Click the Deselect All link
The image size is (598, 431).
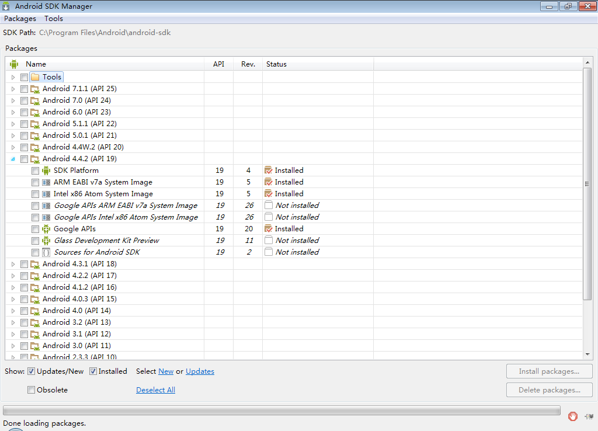click(x=155, y=390)
